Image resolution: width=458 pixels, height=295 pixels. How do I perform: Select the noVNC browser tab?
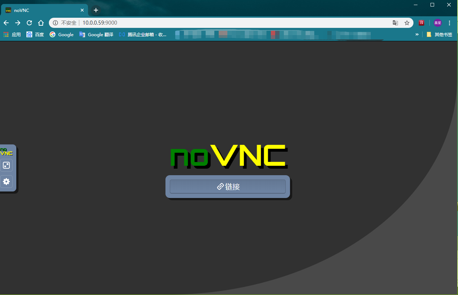(45, 10)
